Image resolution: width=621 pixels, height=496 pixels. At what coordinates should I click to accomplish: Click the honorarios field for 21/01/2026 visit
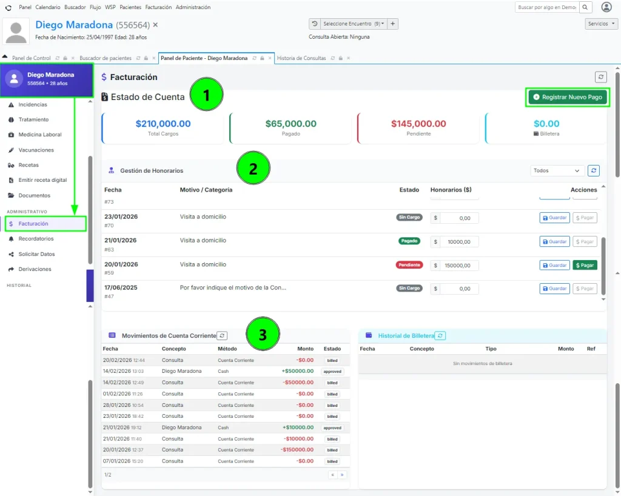pos(458,242)
